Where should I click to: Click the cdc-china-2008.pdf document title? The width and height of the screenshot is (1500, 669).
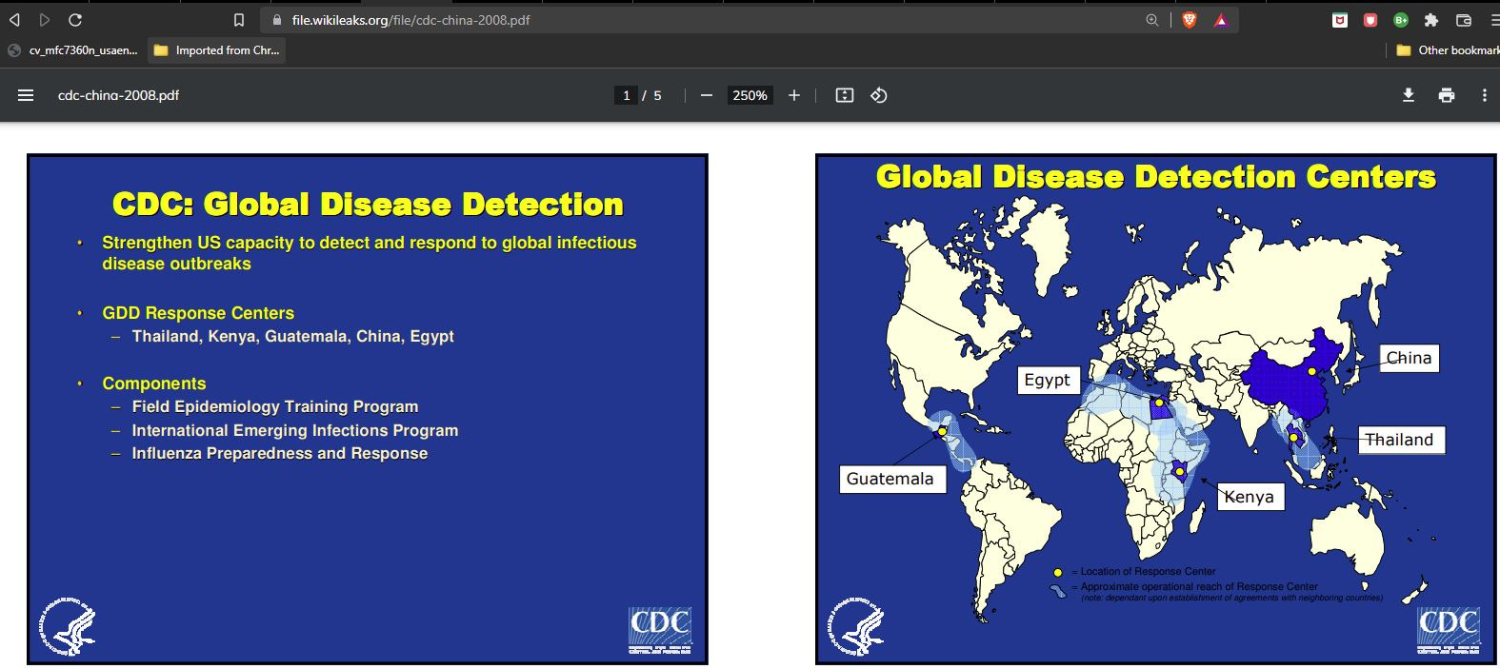click(x=118, y=95)
